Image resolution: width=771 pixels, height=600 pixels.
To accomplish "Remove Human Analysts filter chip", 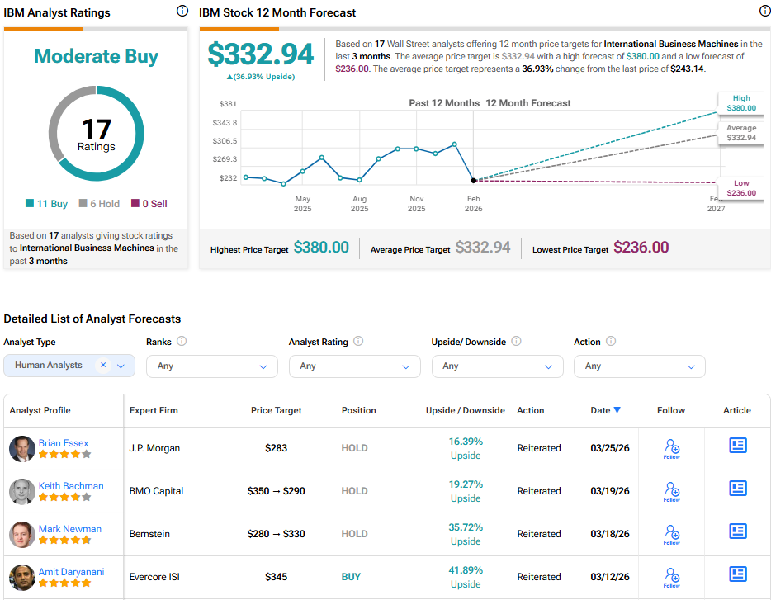I will click(103, 365).
